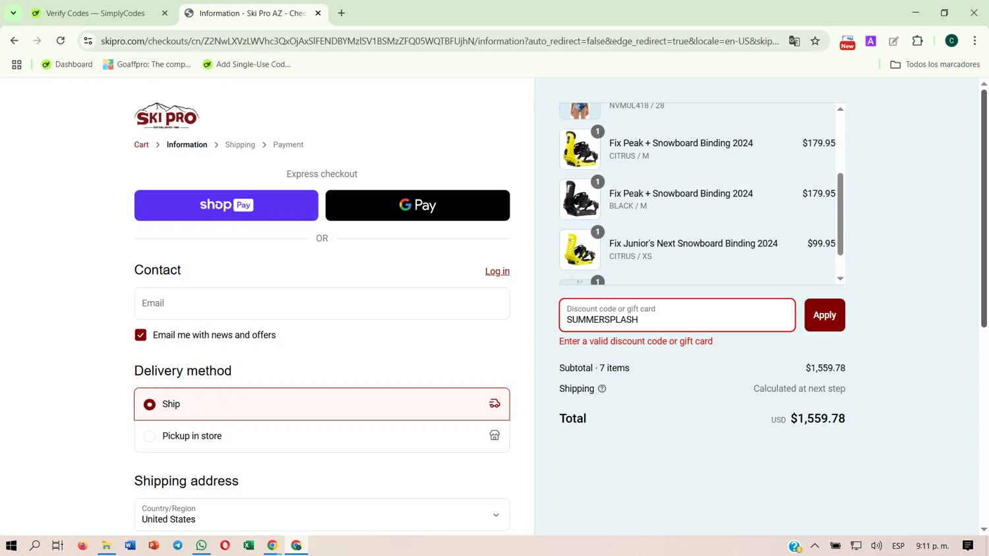Open the tab search dropdown arrow
Image resolution: width=989 pixels, height=556 pixels.
coord(13,13)
